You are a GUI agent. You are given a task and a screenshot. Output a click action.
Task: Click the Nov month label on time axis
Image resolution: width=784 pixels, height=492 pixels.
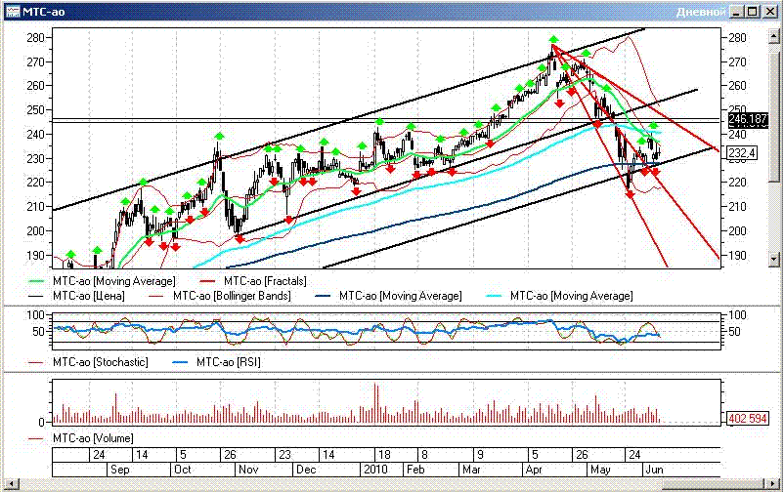click(248, 470)
